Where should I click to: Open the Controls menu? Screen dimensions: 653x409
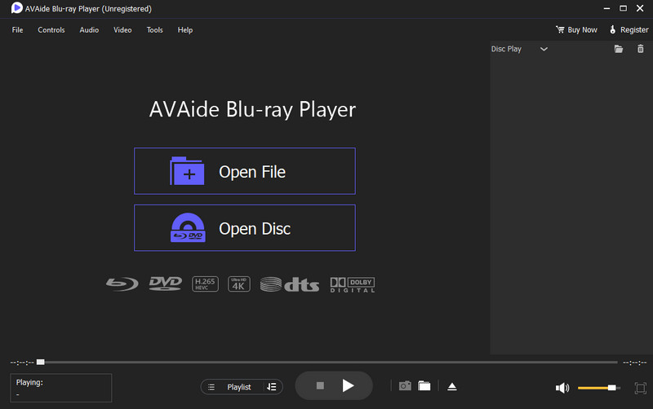click(51, 30)
